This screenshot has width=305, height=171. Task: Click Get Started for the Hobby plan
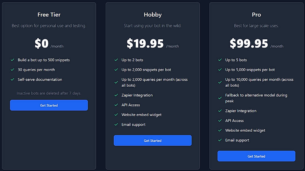tap(152, 141)
